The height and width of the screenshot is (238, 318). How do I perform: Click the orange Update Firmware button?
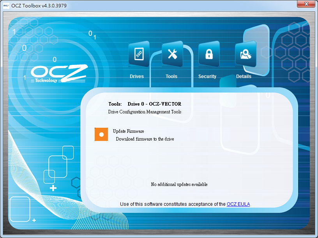click(101, 134)
